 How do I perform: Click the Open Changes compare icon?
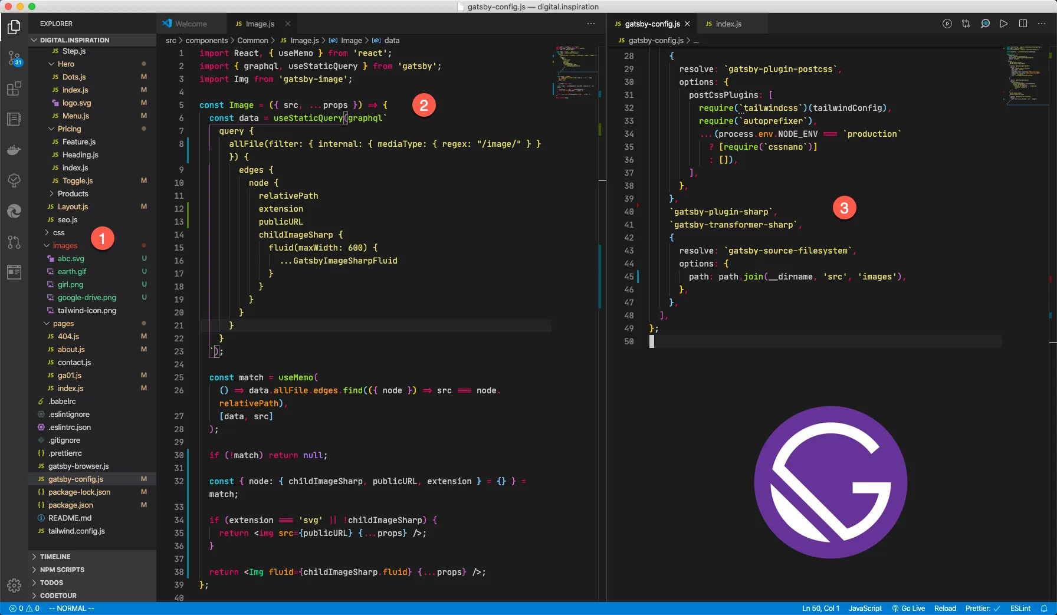point(966,24)
